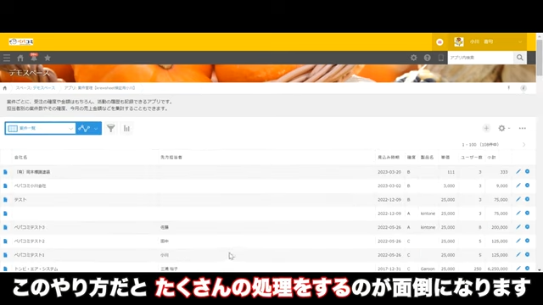Open the filter funnel icon
The image size is (543, 305).
pos(111,128)
